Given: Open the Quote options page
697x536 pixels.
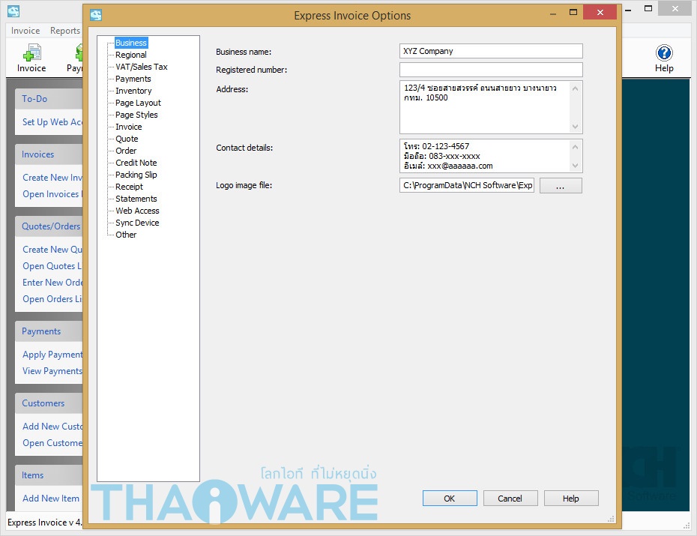Looking at the screenshot, I should pos(127,139).
